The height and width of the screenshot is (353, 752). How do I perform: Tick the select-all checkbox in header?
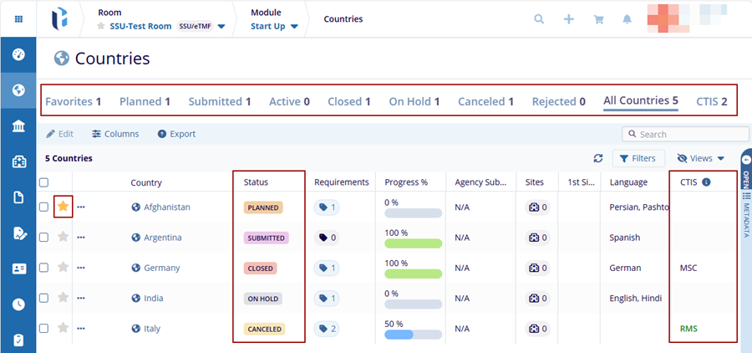[x=44, y=182]
